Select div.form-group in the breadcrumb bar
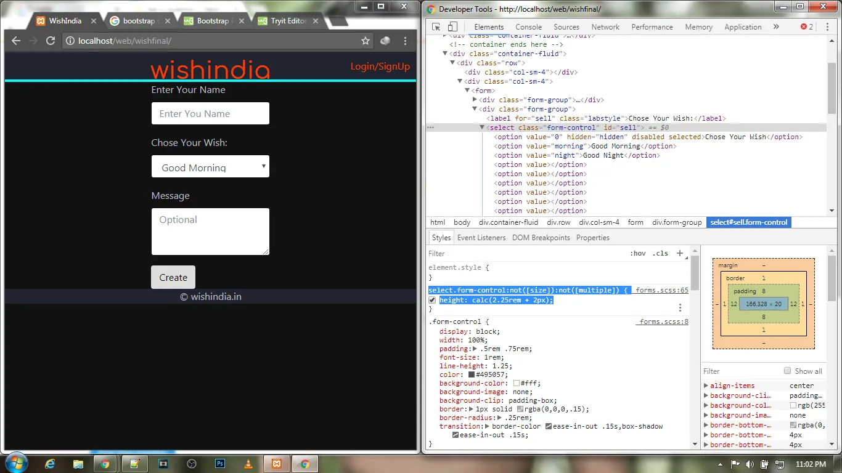This screenshot has width=842, height=473. (x=677, y=222)
